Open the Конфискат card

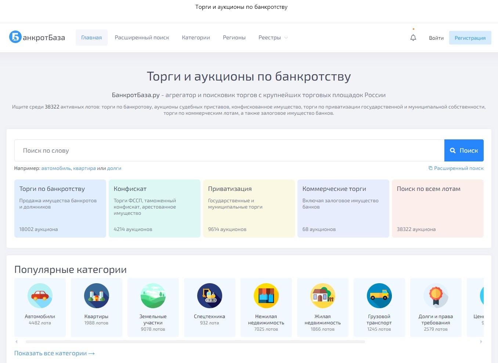point(155,209)
